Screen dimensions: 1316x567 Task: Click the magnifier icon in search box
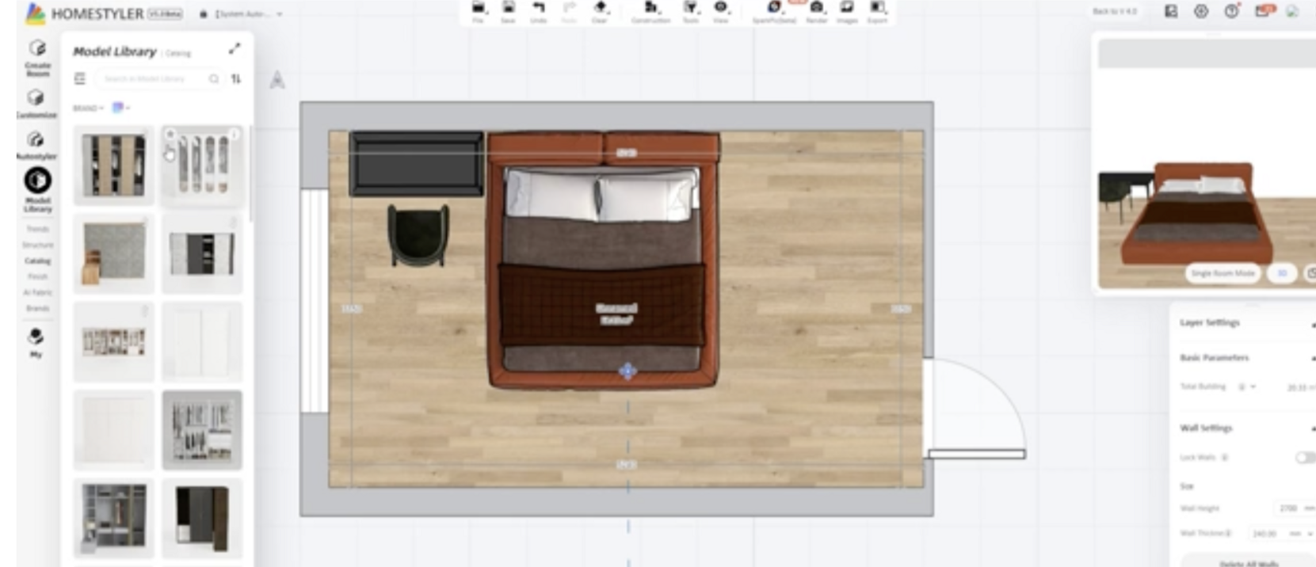tap(213, 78)
